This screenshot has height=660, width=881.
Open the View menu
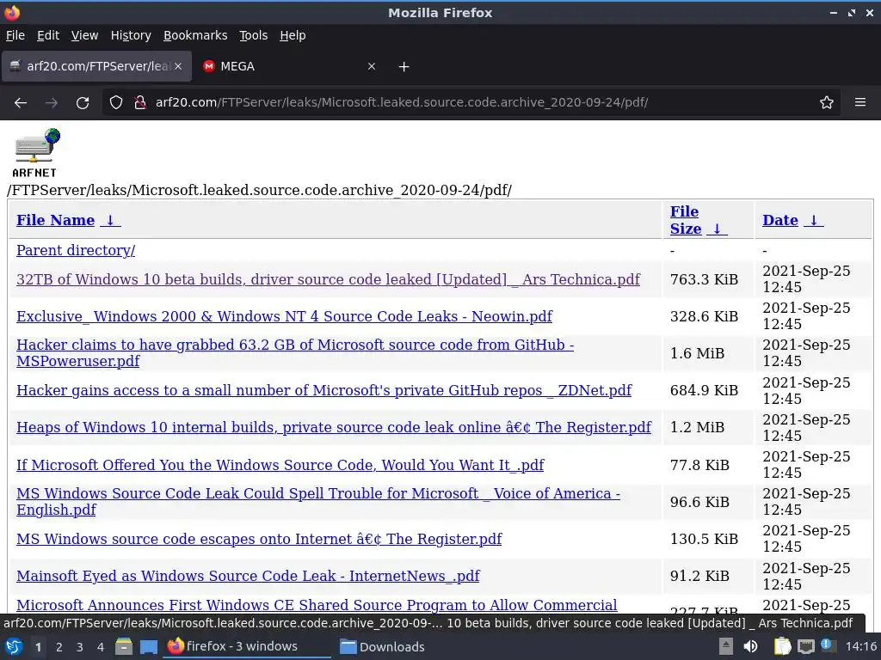pyautogui.click(x=84, y=35)
